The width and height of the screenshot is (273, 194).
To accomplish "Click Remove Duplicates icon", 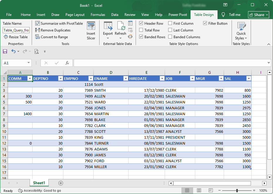I will pos(38,30).
